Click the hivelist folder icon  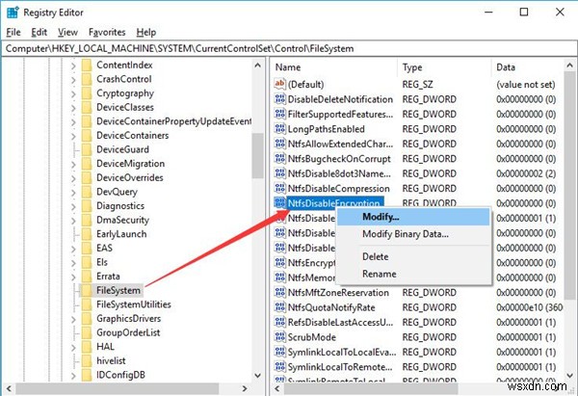[87, 361]
